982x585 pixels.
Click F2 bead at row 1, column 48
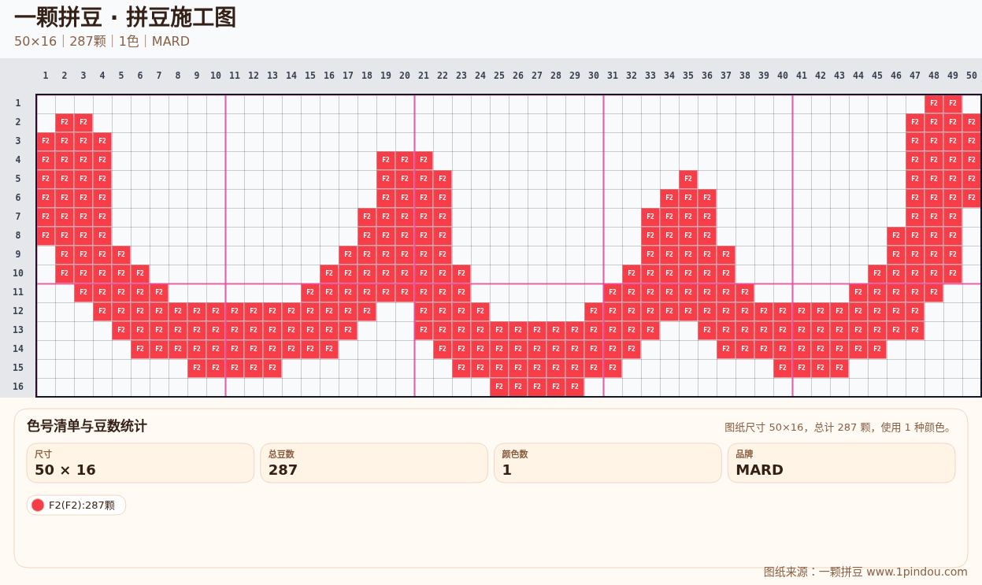click(934, 104)
